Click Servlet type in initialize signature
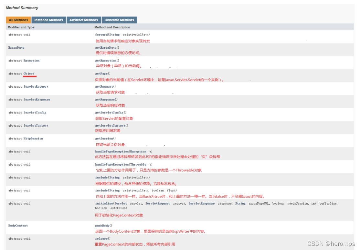 pyautogui.click(x=121, y=204)
